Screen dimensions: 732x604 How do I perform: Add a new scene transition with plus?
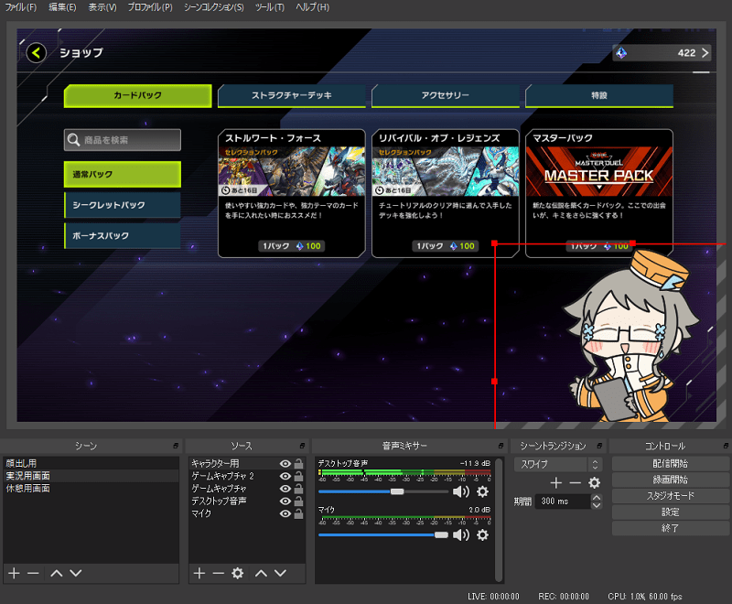point(555,483)
